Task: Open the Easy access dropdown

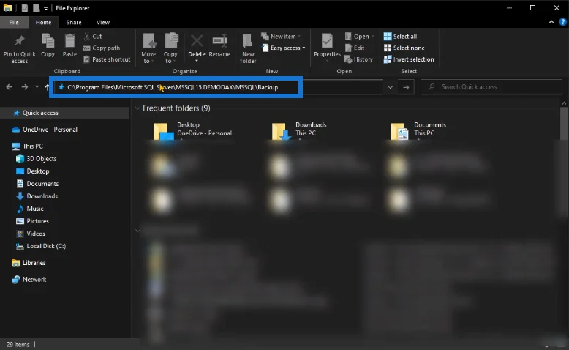Action: tap(284, 48)
